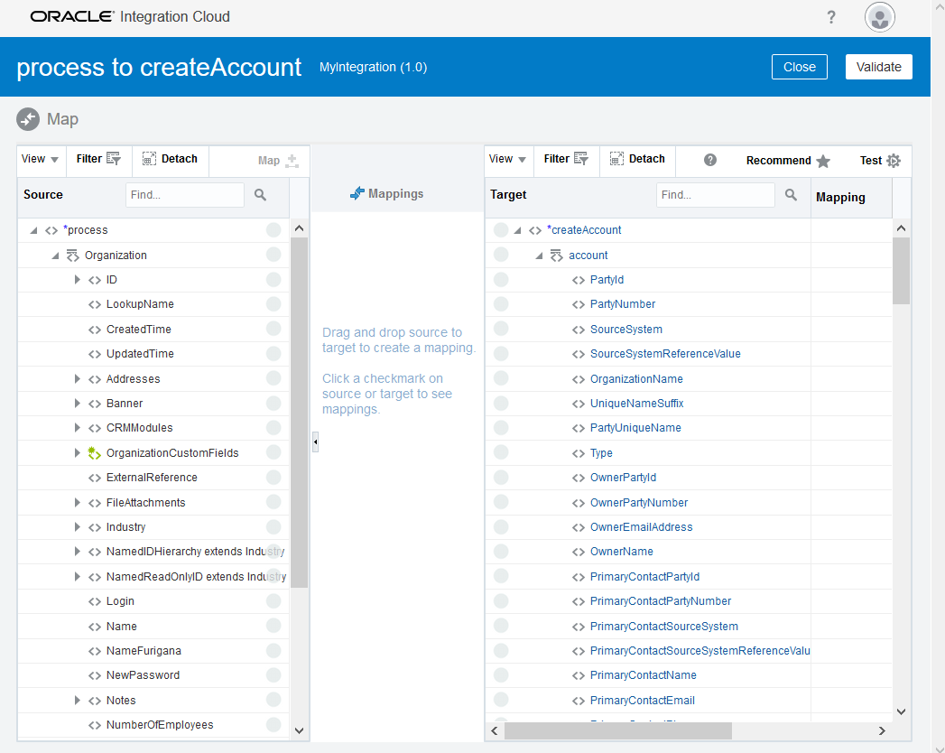Click the Find field above the Source tree
Image resolution: width=945 pixels, height=753 pixels.
pyautogui.click(x=184, y=194)
